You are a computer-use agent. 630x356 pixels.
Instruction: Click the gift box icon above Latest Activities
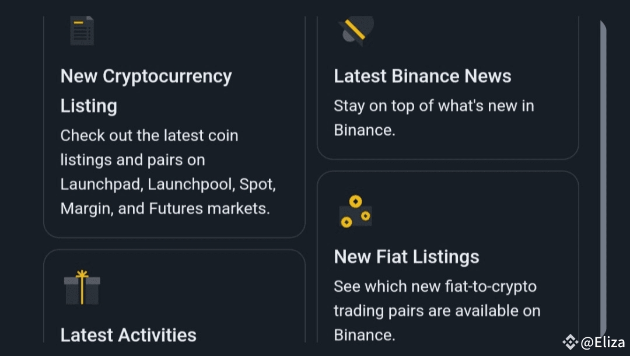click(x=82, y=287)
